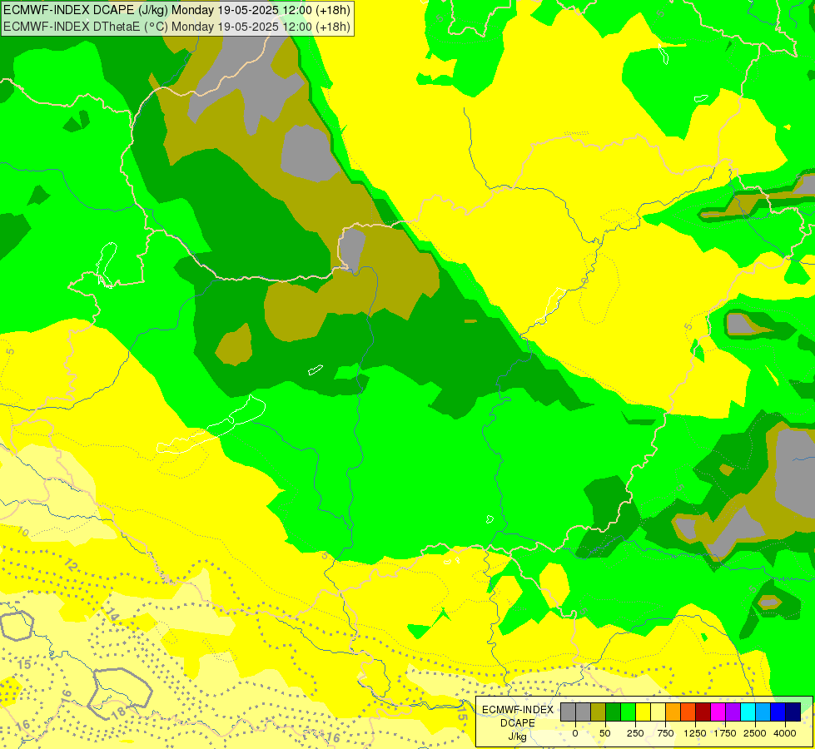Click the legend value 750

665,733
